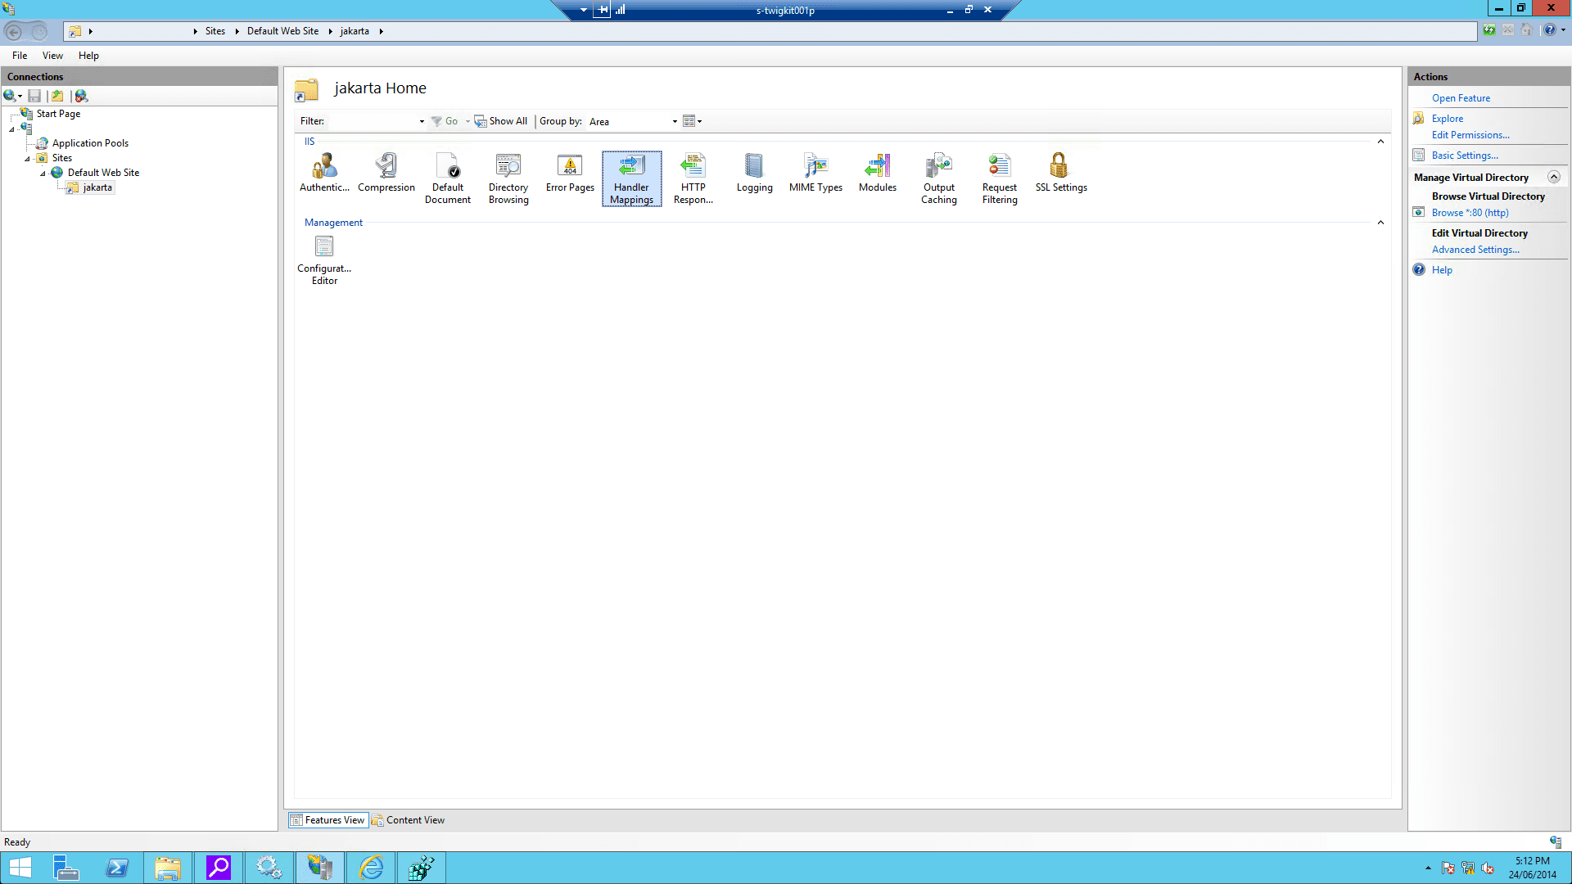Open the Error Pages feature
The width and height of the screenshot is (1572, 884).
570,173
